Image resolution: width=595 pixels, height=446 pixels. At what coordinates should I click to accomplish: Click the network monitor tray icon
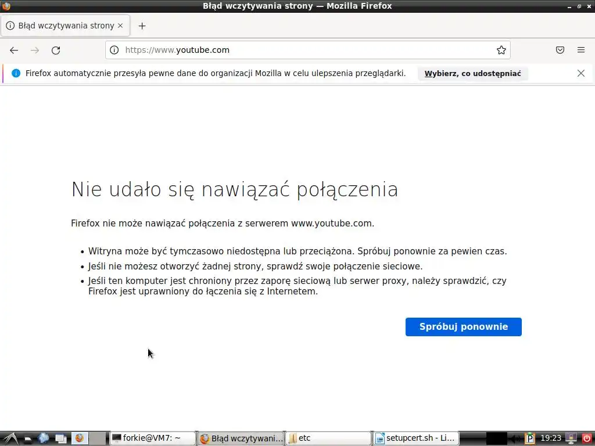tap(571, 438)
